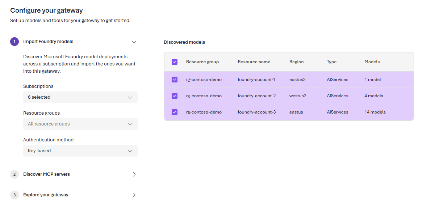Select the Import Foundry models step title
The image size is (423, 213).
tap(48, 42)
